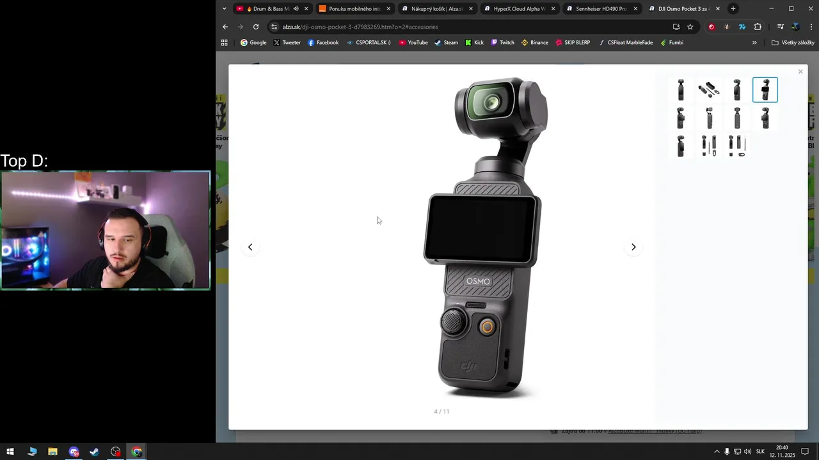The image size is (819, 460).
Task: Close the HyperX Cloud Alpha tab
Action: pos(553,9)
